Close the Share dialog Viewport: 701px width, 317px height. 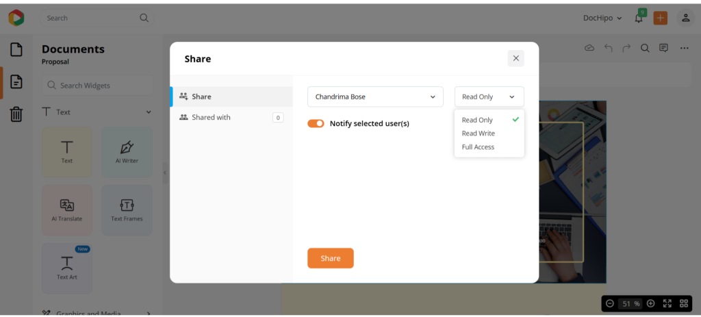pos(516,58)
